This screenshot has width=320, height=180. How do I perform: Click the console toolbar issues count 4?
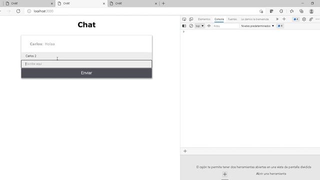[280, 26]
